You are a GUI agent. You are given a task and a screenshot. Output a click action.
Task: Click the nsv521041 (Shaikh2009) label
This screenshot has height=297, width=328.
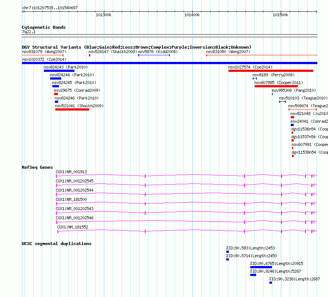click(79, 106)
